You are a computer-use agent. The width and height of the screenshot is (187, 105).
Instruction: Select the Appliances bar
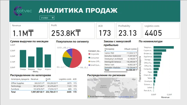tap(157, 57)
